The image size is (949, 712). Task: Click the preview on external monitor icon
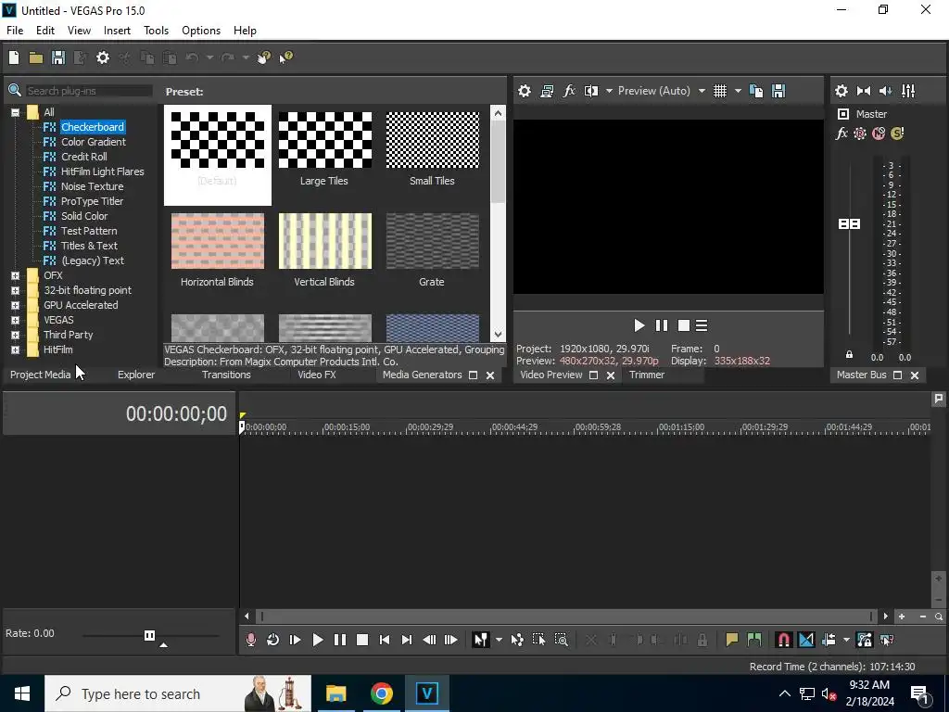point(547,91)
